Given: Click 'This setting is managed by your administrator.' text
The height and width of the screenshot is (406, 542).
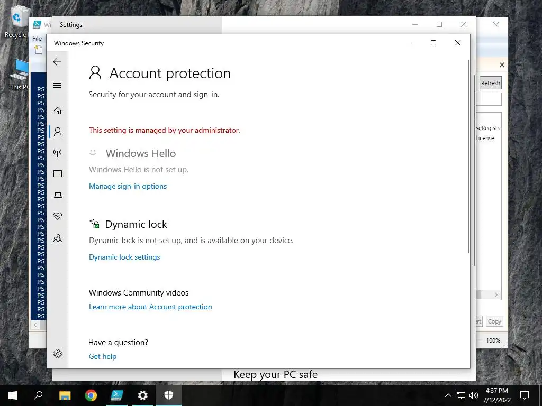Looking at the screenshot, I should (164, 130).
